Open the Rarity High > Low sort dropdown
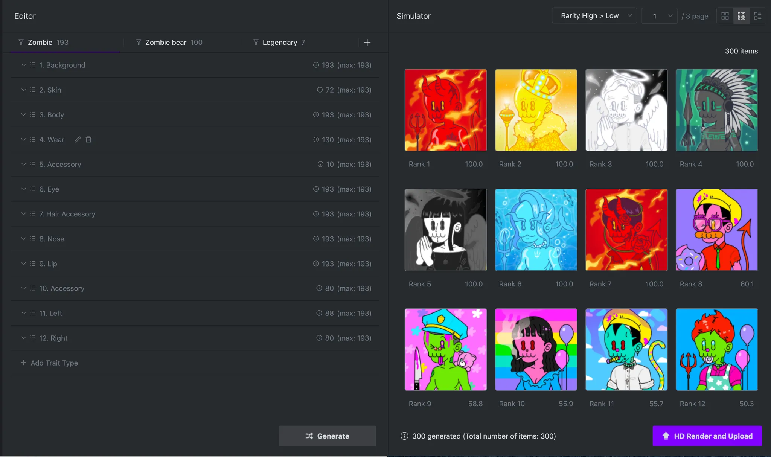771x457 pixels. pyautogui.click(x=594, y=16)
